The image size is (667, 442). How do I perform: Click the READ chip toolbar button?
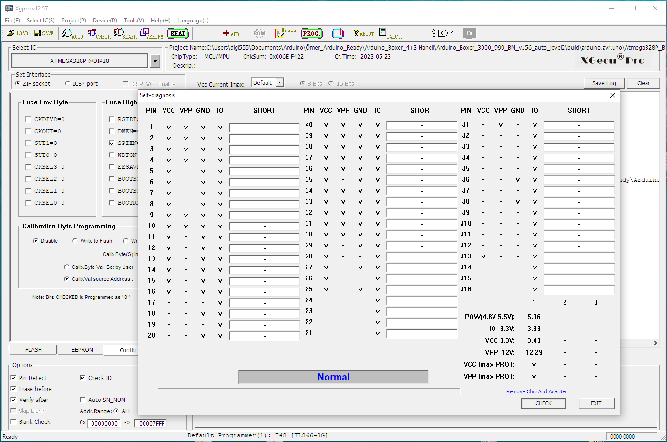click(x=178, y=33)
